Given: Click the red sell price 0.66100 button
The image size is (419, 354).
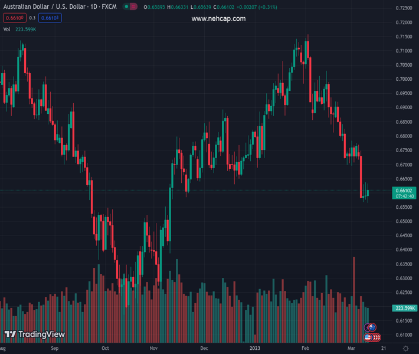Looking at the screenshot, I should tap(15, 18).
